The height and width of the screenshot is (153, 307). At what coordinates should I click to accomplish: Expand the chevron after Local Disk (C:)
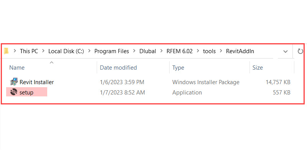click(89, 51)
